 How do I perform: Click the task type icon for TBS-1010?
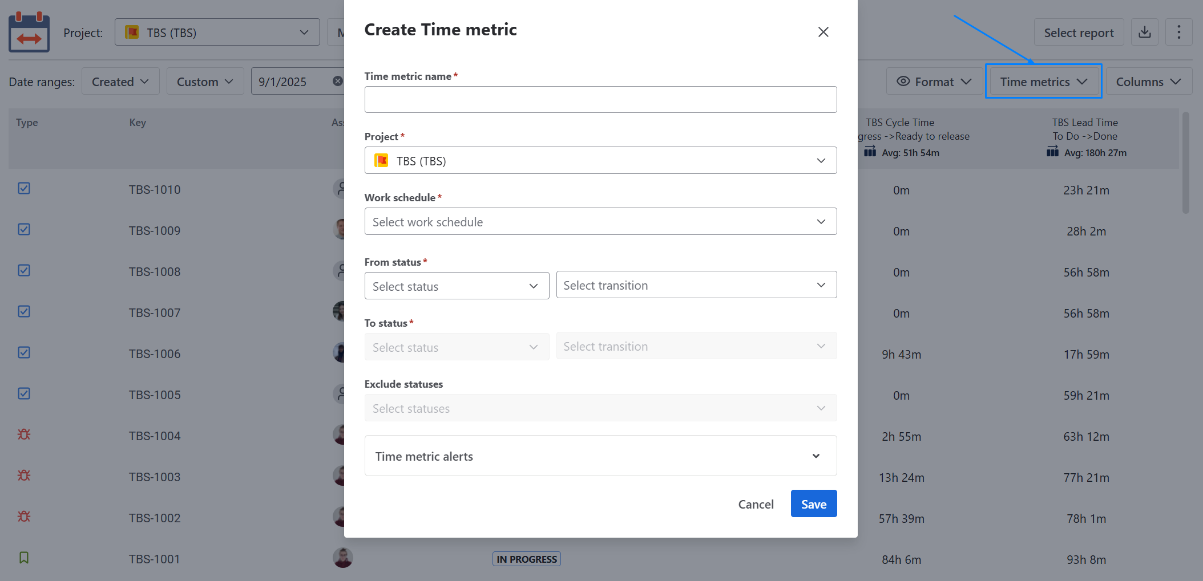[x=24, y=188]
